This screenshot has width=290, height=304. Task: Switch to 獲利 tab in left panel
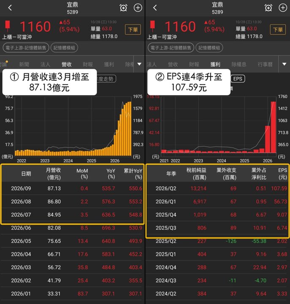coord(109,64)
